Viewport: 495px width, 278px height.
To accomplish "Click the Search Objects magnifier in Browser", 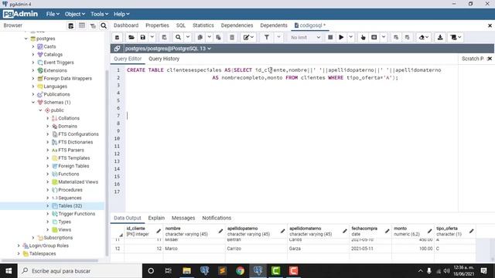I will (104, 25).
